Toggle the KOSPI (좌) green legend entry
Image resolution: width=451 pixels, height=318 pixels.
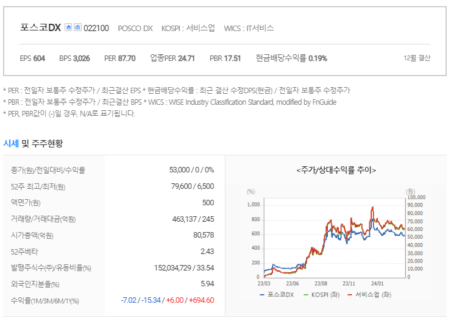(322, 295)
